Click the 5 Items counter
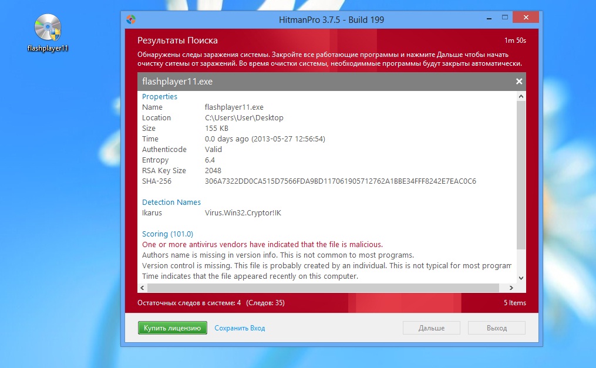596x368 pixels. [515, 303]
